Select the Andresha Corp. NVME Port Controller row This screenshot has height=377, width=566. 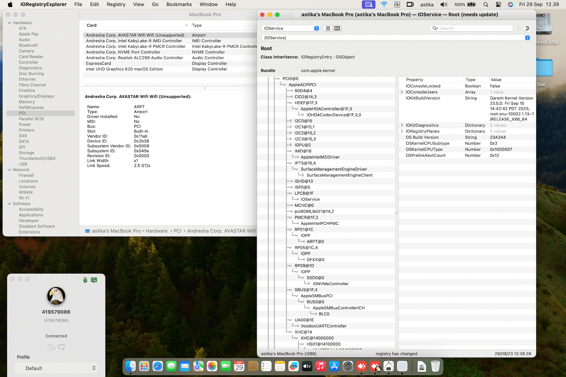click(x=170, y=52)
